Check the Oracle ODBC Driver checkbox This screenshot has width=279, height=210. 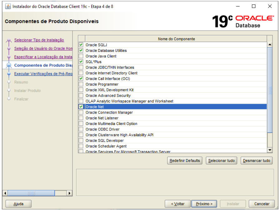coord(81,129)
